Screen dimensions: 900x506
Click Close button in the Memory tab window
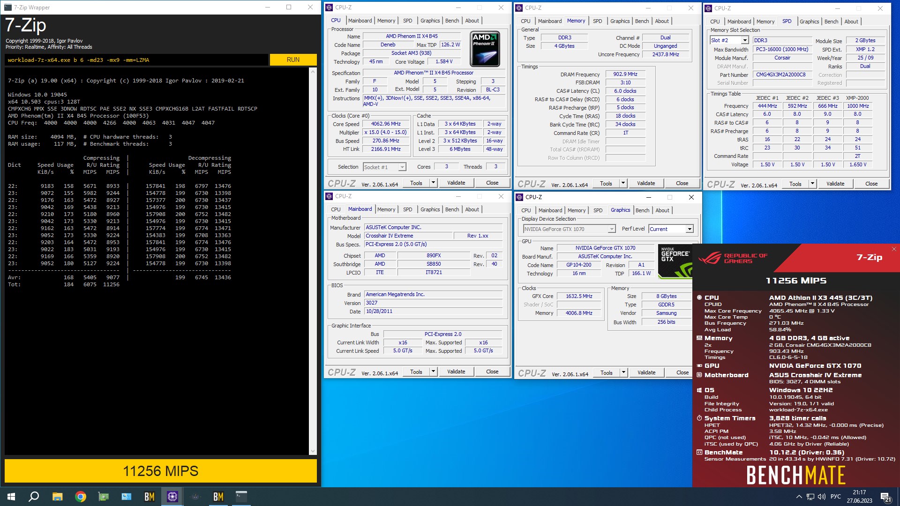(x=682, y=183)
